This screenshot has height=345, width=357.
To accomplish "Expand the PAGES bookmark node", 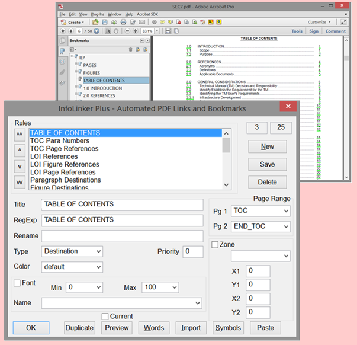I will coord(76,64).
